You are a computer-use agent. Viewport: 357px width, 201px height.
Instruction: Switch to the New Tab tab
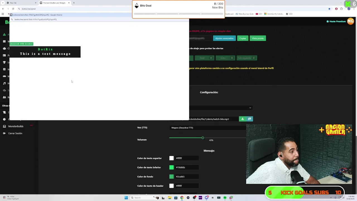(x=21, y=3)
